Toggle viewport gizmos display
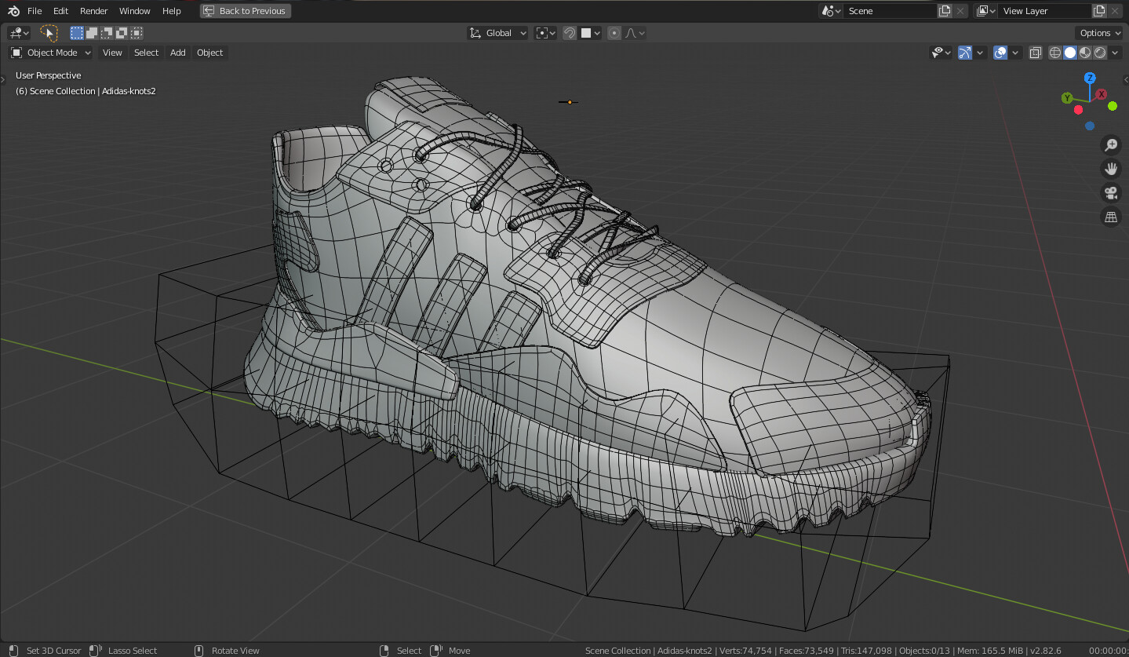Viewport: 1129px width, 657px height. pyautogui.click(x=965, y=53)
